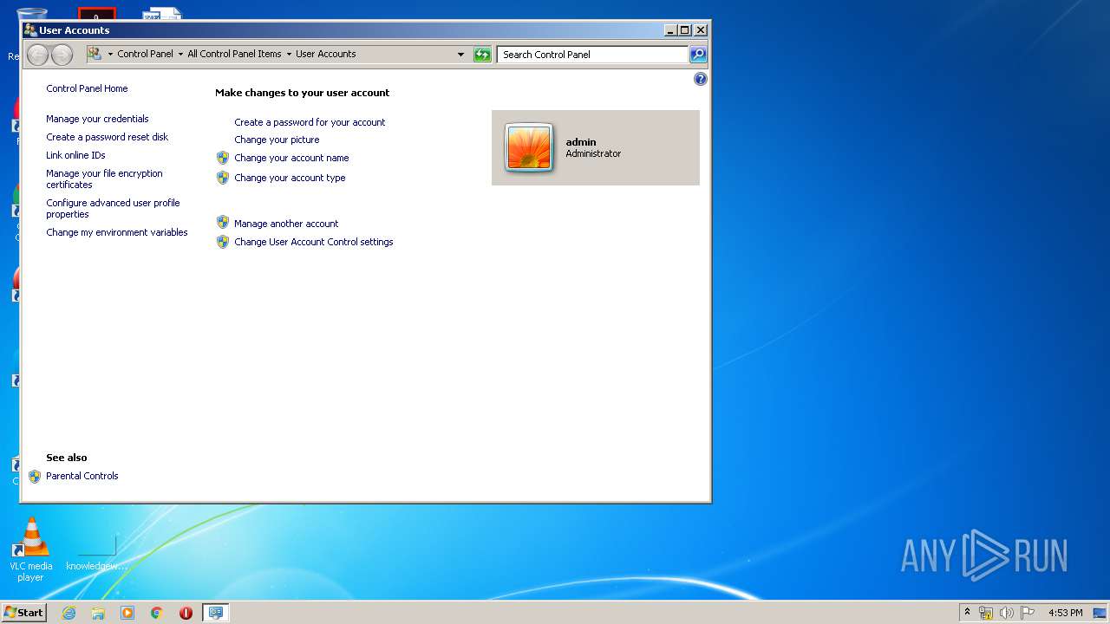
Task: Open Link online IDs
Action: coord(75,155)
